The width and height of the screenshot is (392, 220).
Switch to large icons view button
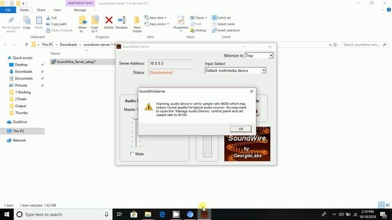tap(388, 205)
